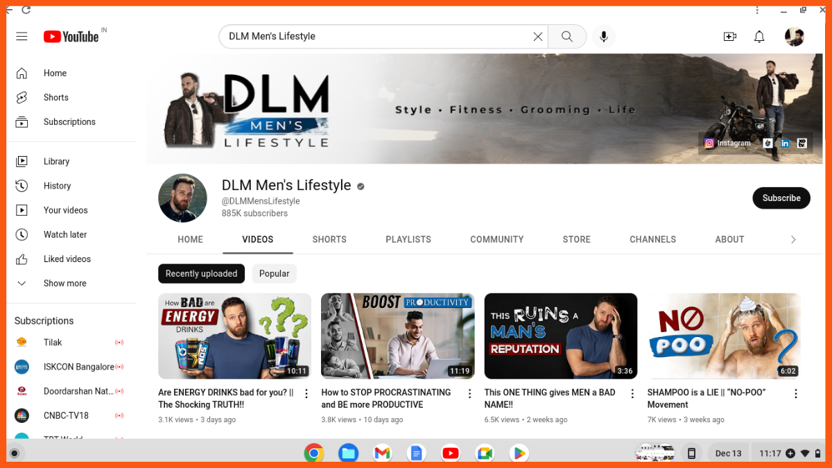
Task: Select the Recently uploaded filter chip
Action: [x=201, y=273]
